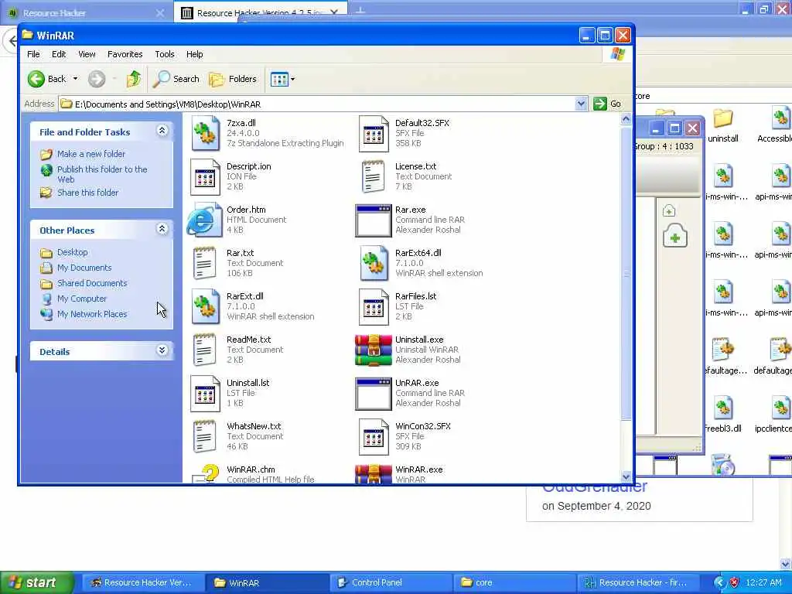Open the Favorites menu
Viewport: 792px width, 594px height.
(125, 54)
